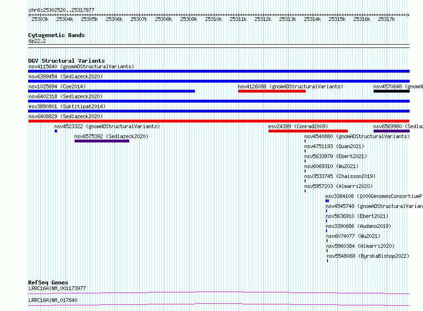Select the nsv6399454 Sedlazeck2020 label
Image resolution: width=423 pixels, height=311 pixels.
(66, 76)
